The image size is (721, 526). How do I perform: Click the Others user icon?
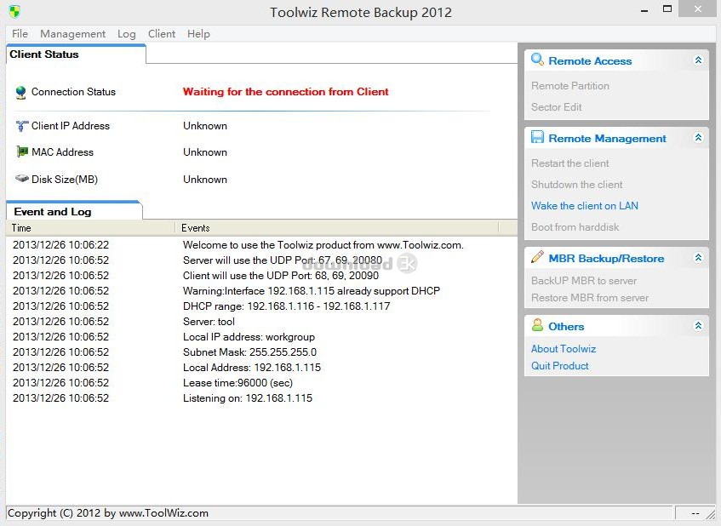coord(537,326)
